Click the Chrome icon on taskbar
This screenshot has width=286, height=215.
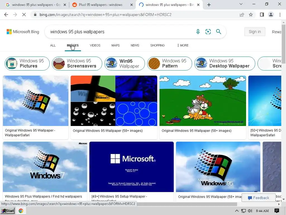[x=21, y=211]
